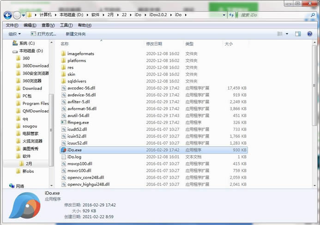320x225 pixels.
Task: Open the 工具(T) menu
Action: point(66,25)
